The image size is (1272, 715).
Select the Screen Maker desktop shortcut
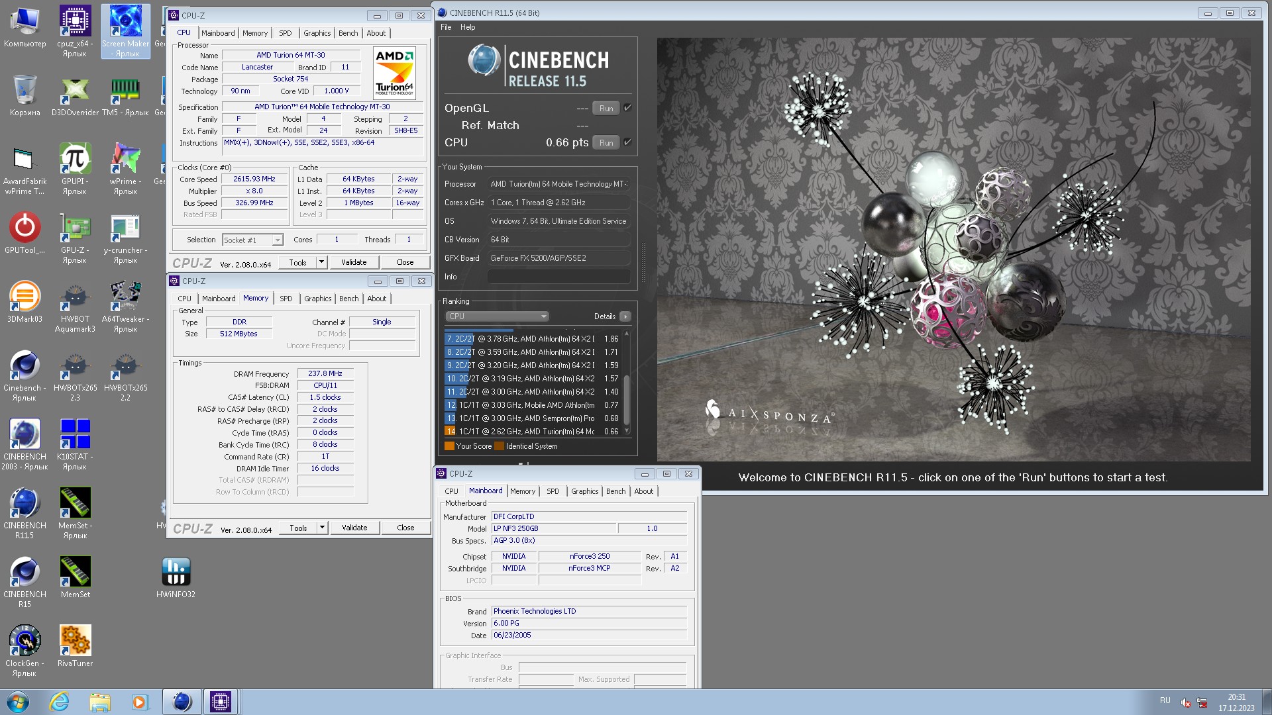pos(125,31)
